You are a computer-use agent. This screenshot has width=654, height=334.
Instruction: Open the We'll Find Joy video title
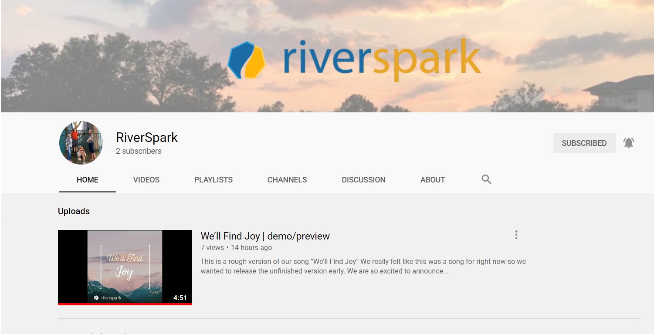pos(265,236)
